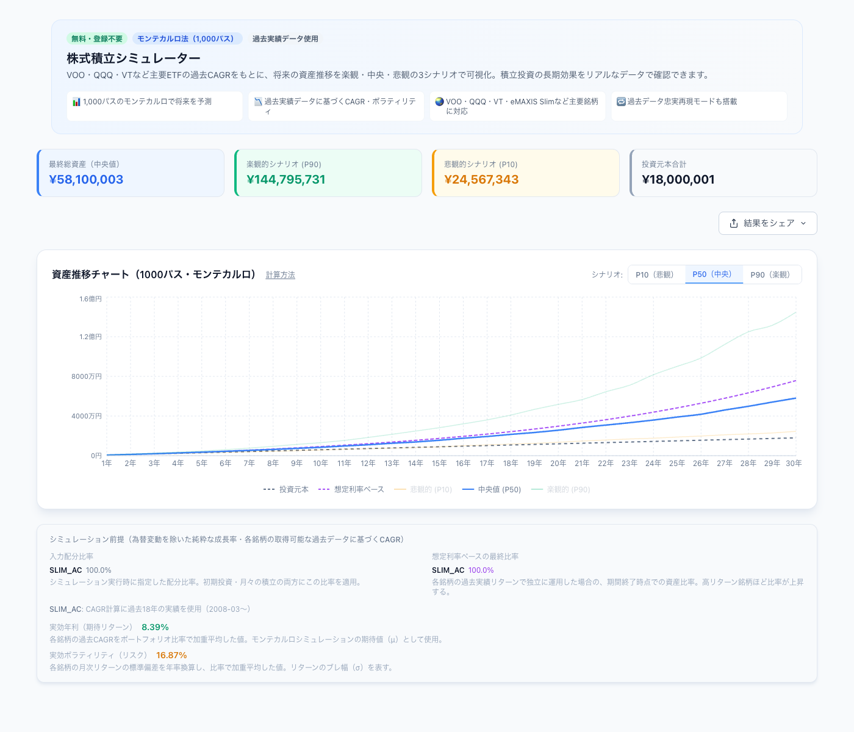Show the 楽観的 (P90) legend series
Image resolution: width=854 pixels, height=732 pixels.
[561, 489]
